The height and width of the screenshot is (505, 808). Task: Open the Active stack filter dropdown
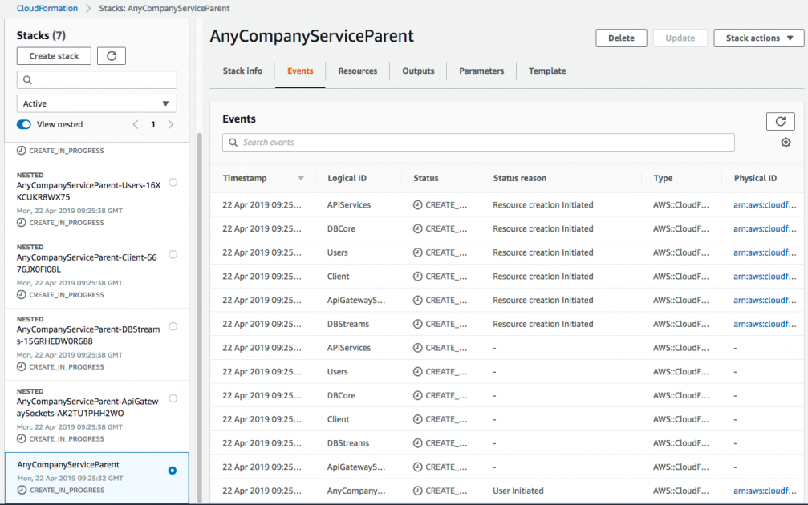point(96,103)
